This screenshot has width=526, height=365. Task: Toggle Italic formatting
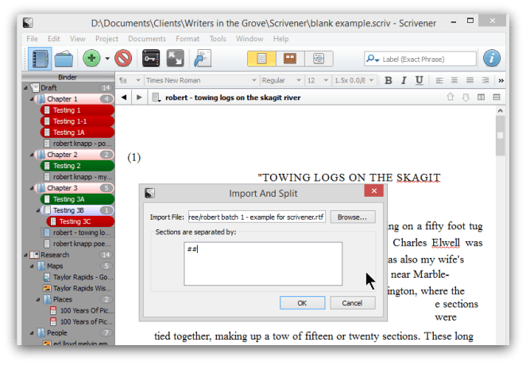404,80
